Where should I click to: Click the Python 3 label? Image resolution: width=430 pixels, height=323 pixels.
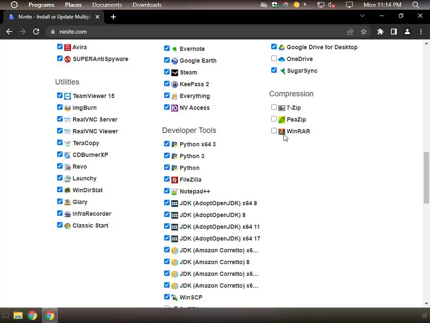(192, 156)
